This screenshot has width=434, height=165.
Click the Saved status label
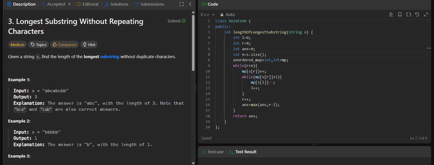pyautogui.click(x=207, y=138)
